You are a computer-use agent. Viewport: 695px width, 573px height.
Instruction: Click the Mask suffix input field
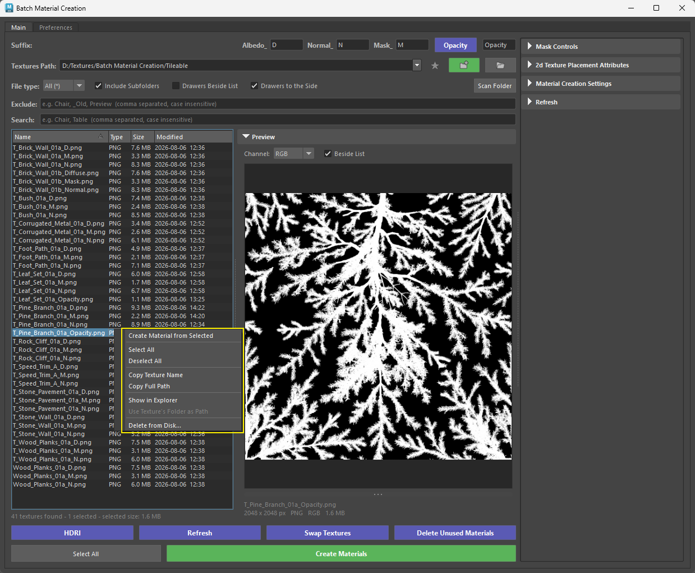coord(412,45)
